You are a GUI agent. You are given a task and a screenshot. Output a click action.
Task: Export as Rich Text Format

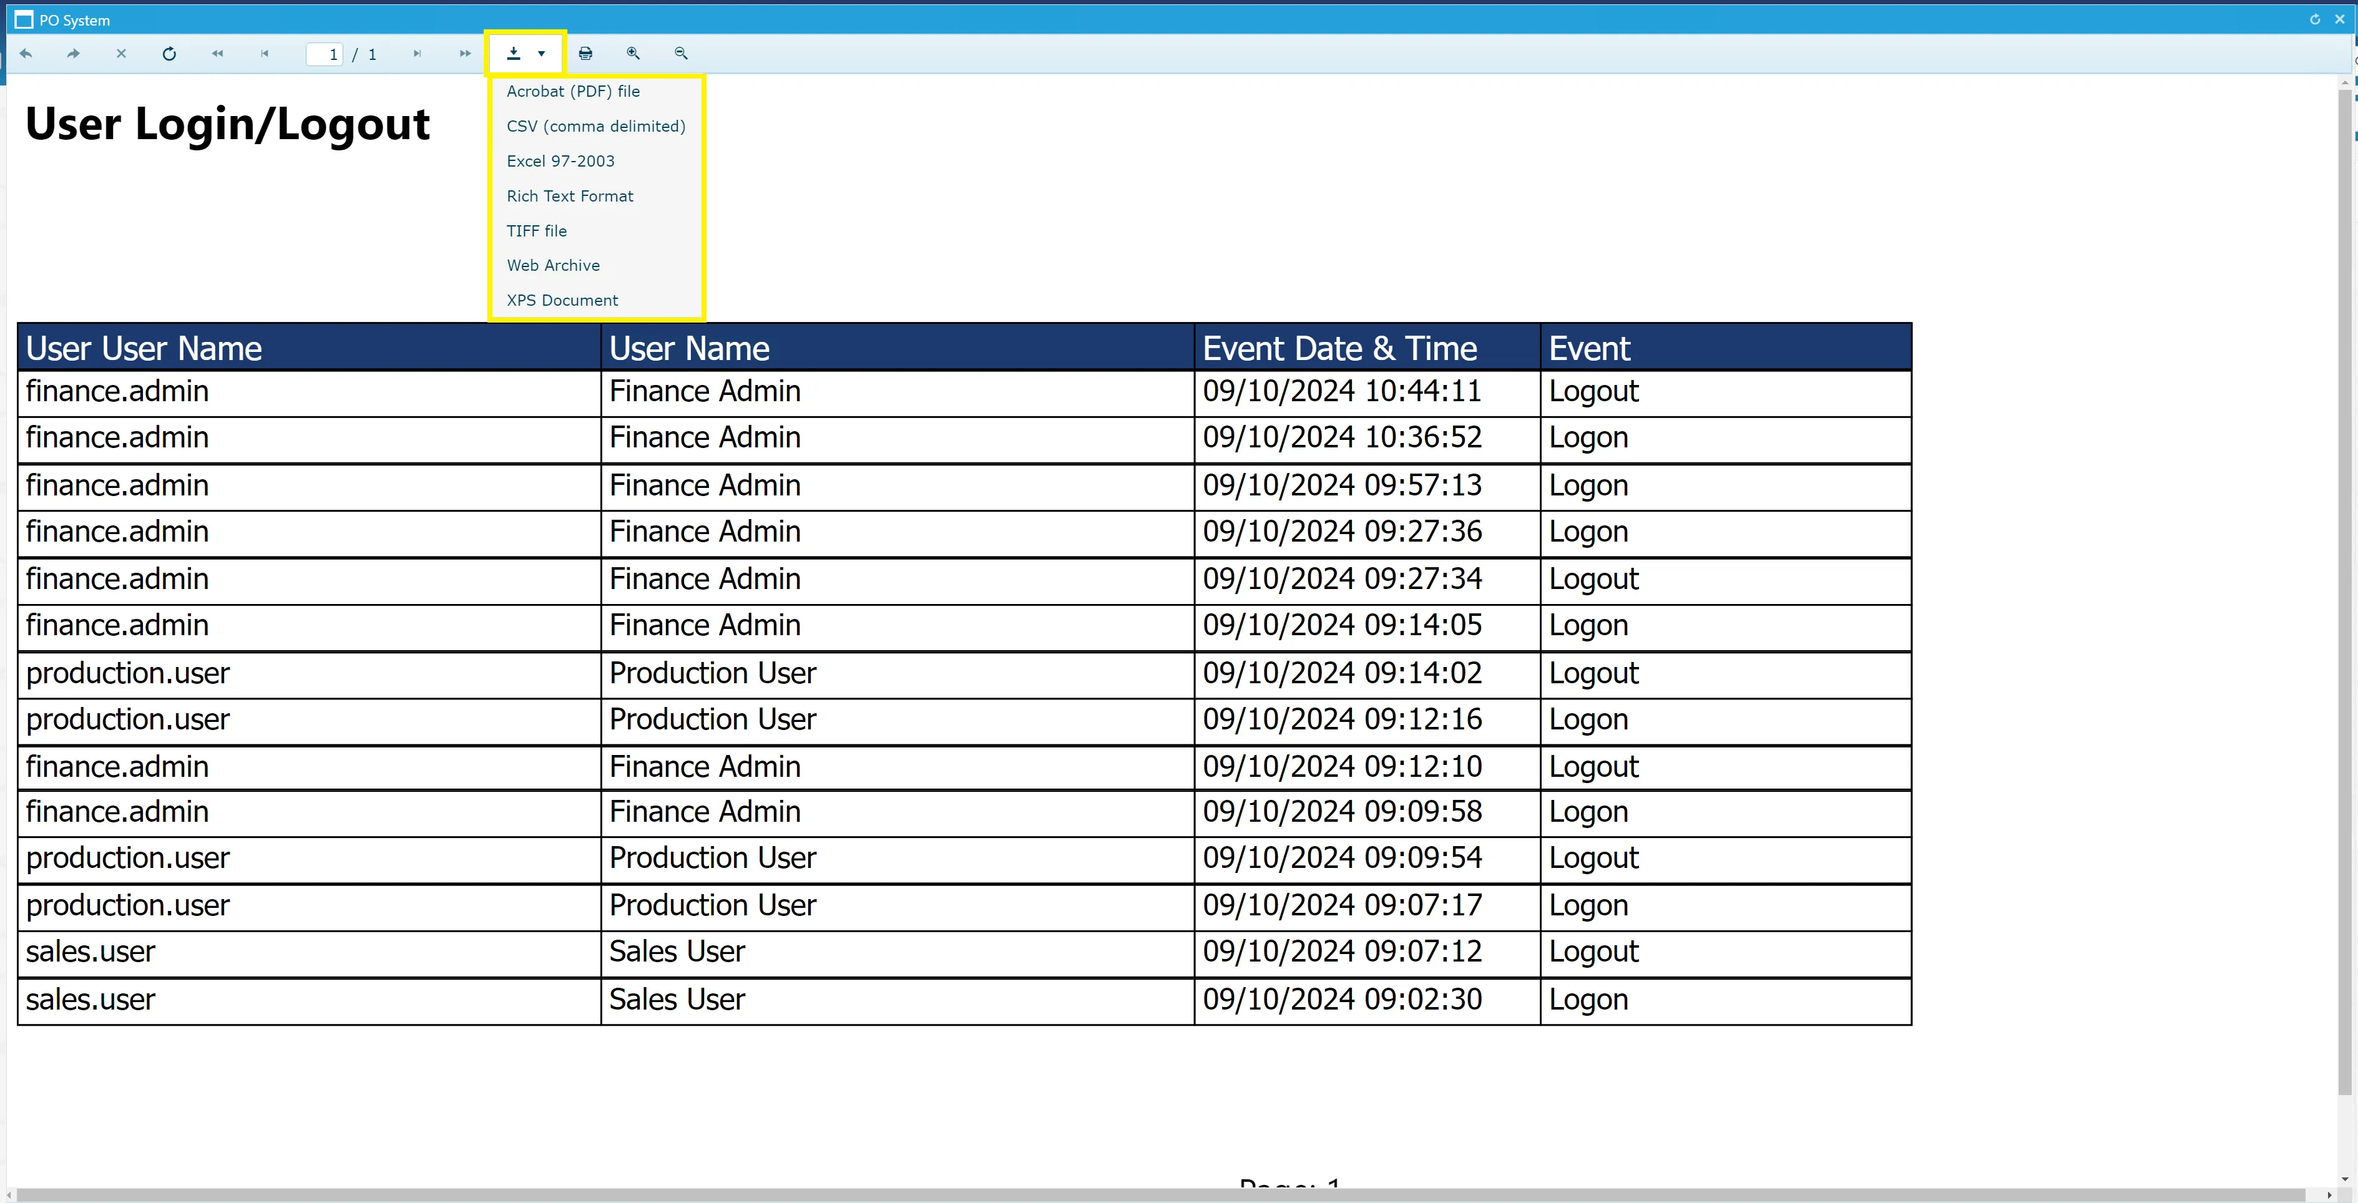(569, 196)
